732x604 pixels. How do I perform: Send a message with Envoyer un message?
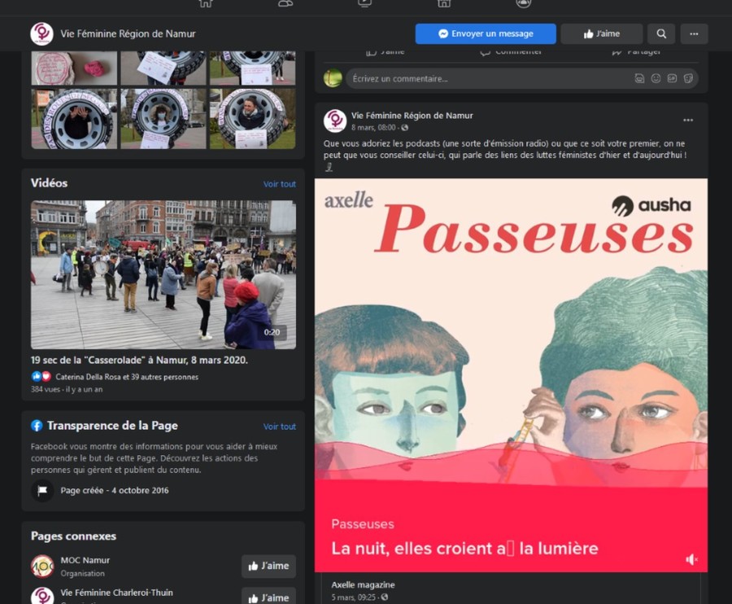tap(486, 33)
